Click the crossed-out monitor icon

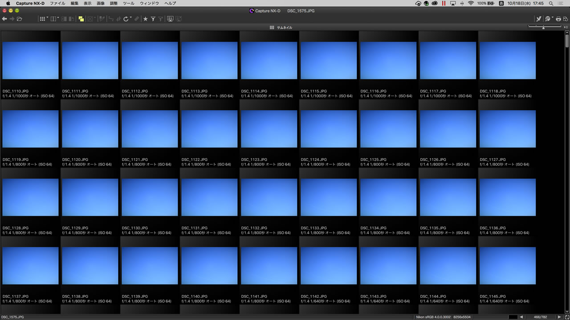(179, 19)
